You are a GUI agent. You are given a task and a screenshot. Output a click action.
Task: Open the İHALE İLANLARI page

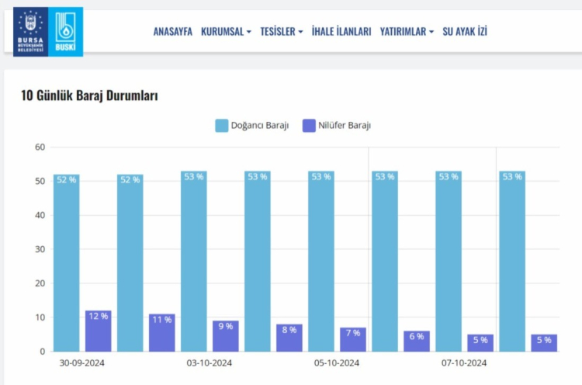point(341,32)
